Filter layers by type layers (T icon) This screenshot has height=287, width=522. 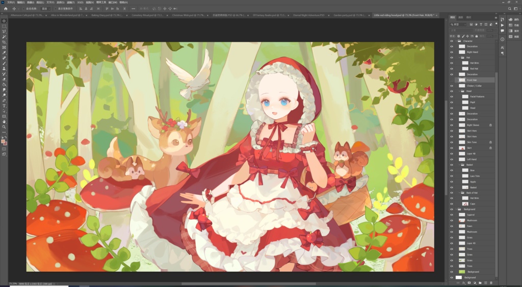click(481, 24)
